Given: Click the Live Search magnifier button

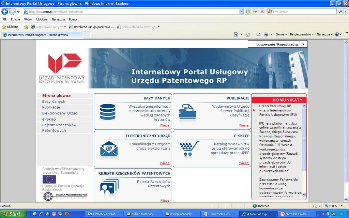Looking at the screenshot, I should click(x=340, y=12).
